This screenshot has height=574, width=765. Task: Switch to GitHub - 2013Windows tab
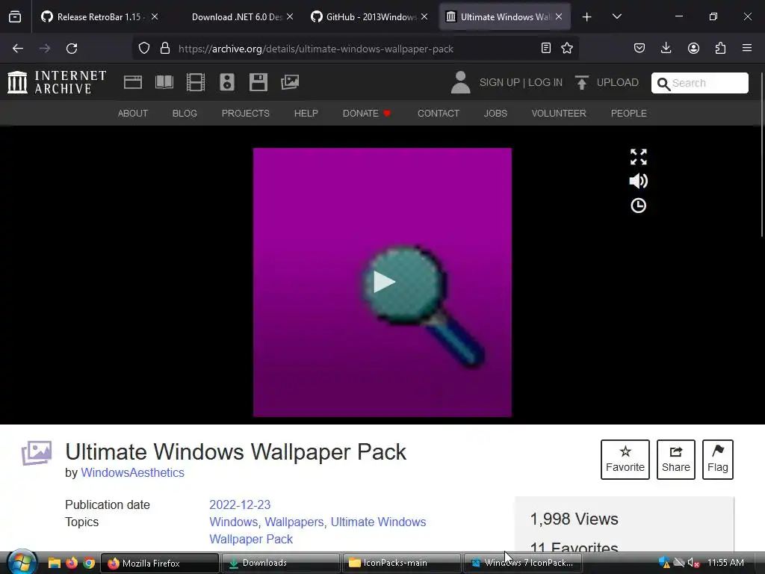pyautogui.click(x=371, y=17)
